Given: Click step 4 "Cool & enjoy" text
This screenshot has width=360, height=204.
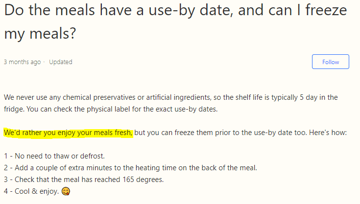Looking at the screenshot, I should pyautogui.click(x=31, y=191).
